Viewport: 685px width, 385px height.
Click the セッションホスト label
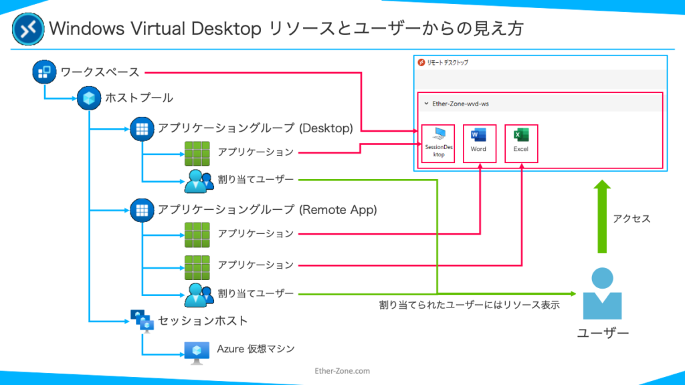203,321
